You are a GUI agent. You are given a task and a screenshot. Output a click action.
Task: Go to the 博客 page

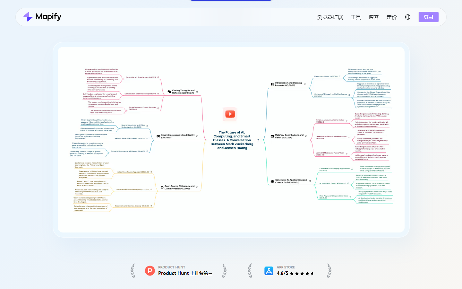click(374, 17)
